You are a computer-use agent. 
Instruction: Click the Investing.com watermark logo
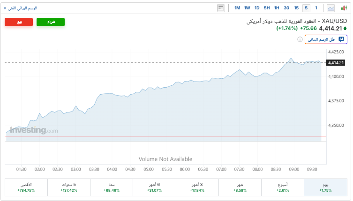pyautogui.click(x=34, y=131)
